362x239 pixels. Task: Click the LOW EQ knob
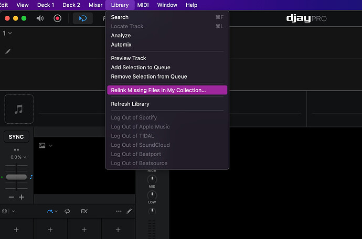(152, 195)
